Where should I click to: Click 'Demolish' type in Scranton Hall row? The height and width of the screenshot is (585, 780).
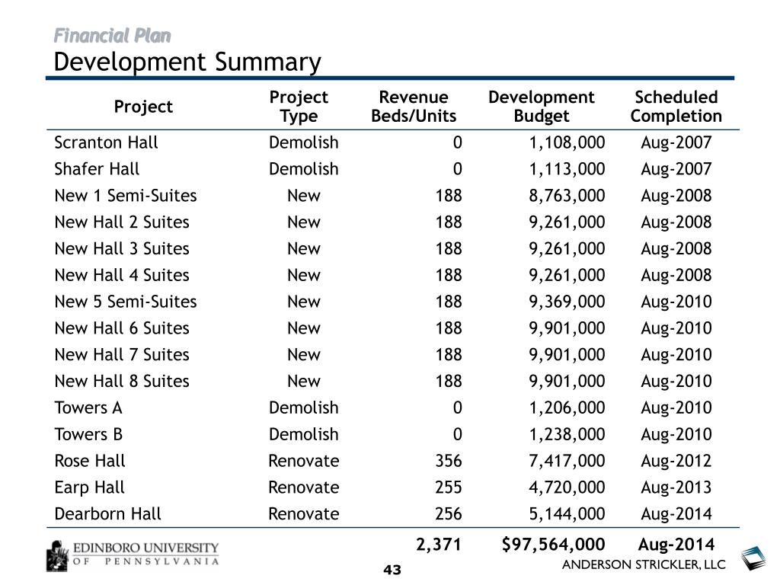(303, 142)
